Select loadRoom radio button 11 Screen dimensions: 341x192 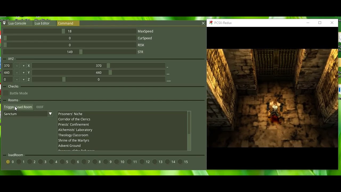click(x=129, y=162)
